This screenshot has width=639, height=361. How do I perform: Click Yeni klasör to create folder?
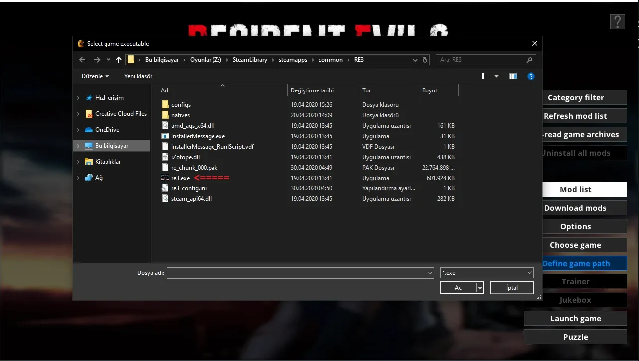(138, 76)
